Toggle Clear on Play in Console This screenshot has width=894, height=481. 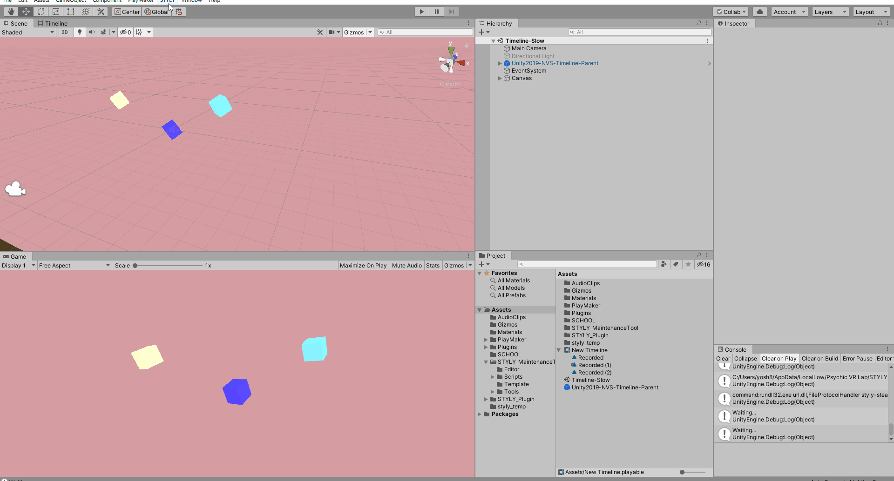(779, 358)
